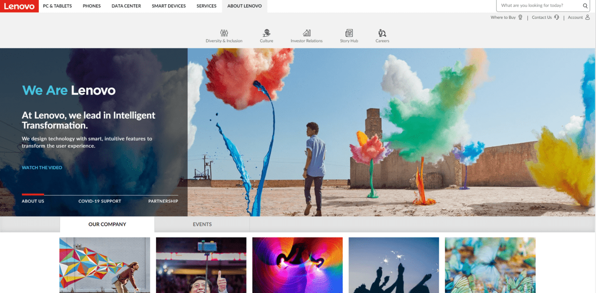Viewport: 596px width, 293px height.
Task: Click the Investor Relations label
Action: click(x=307, y=41)
